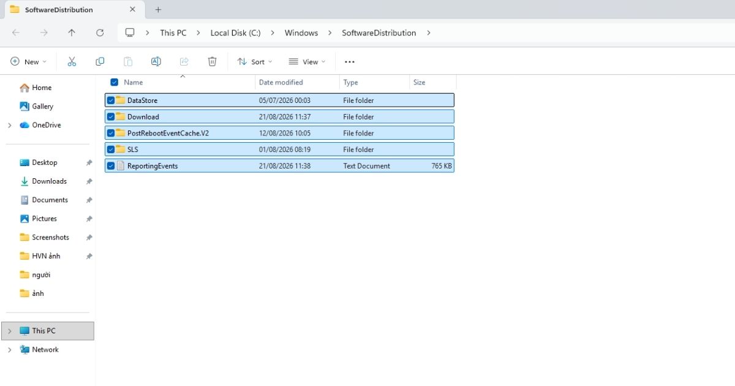Image resolution: width=735 pixels, height=386 pixels.
Task: Expand the OneDrive tree node
Action: 9,125
